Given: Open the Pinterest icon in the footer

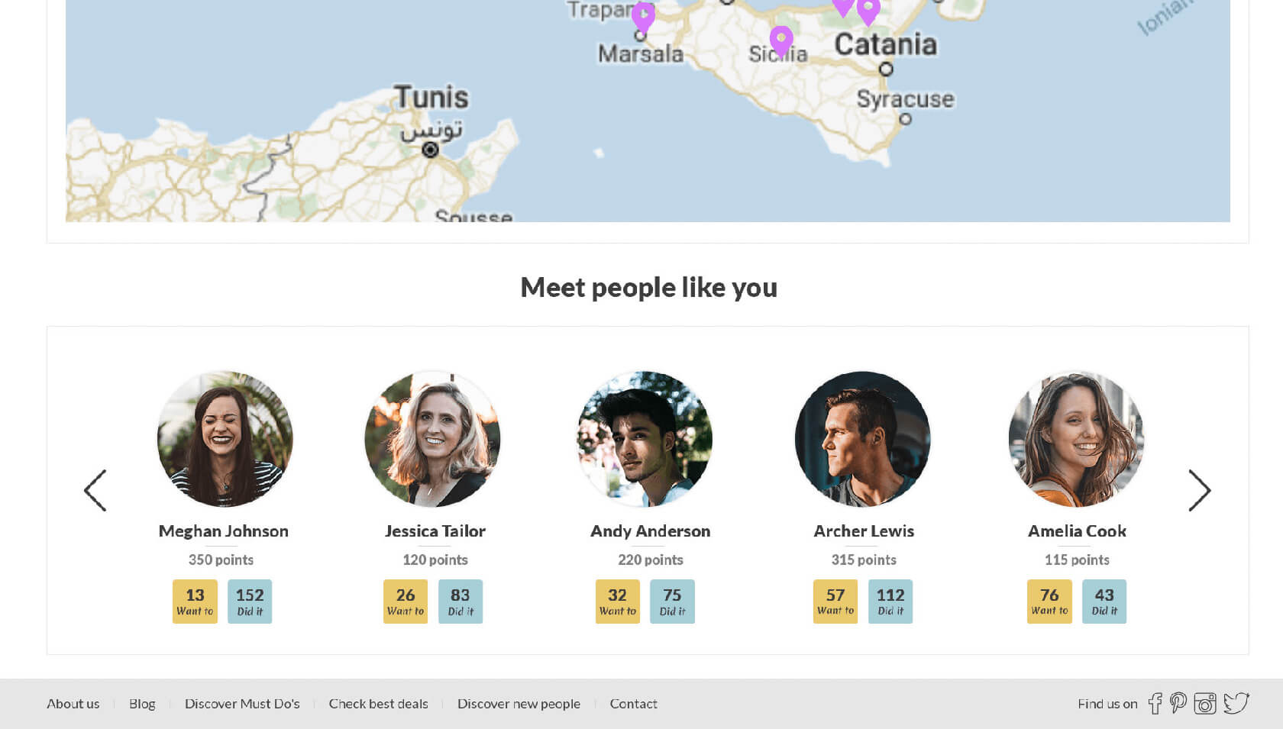Looking at the screenshot, I should click(1178, 703).
